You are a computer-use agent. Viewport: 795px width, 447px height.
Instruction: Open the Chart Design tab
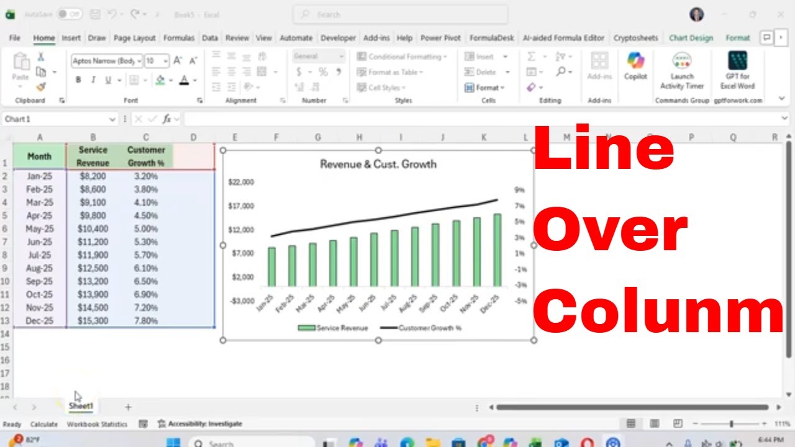click(691, 38)
